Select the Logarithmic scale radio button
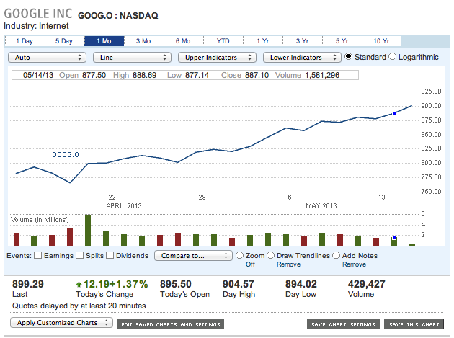 pyautogui.click(x=393, y=57)
